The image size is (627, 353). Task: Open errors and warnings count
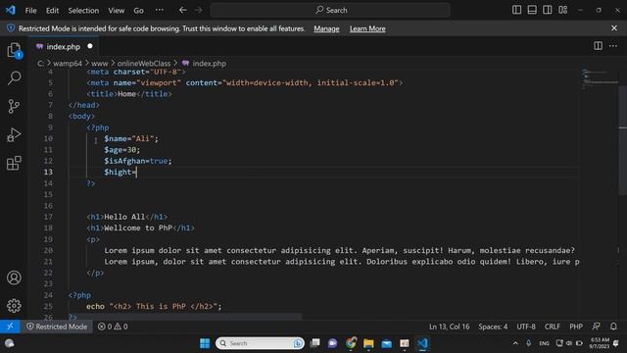coord(113,327)
